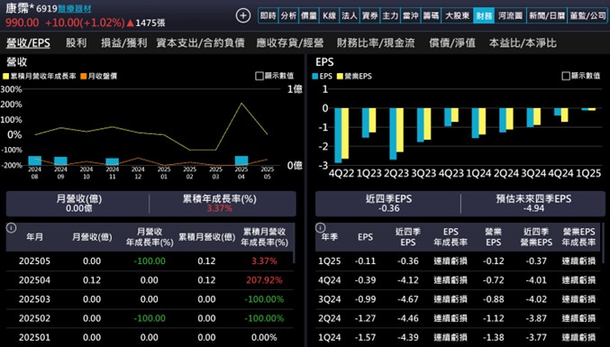Switch to 分析 tab

coord(288,16)
